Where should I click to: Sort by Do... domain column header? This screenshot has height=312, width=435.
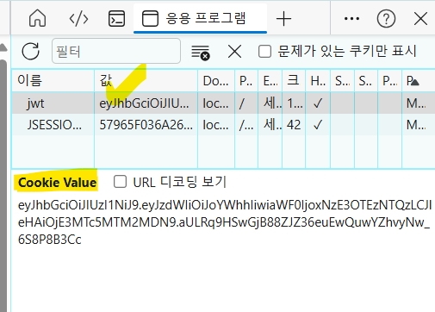[x=216, y=80]
